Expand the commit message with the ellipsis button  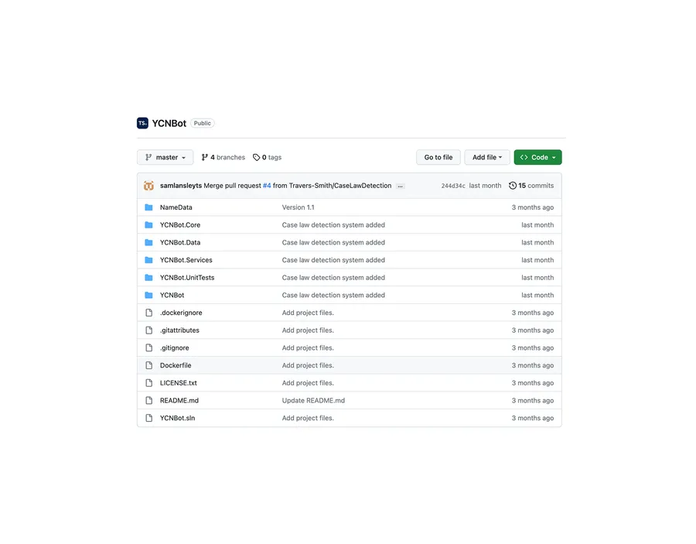(x=400, y=186)
